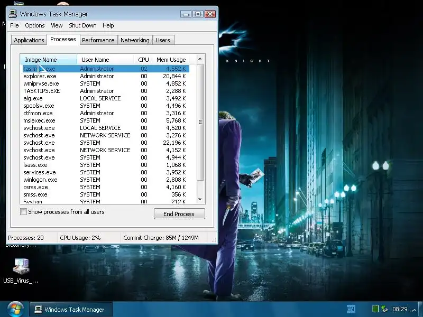Open the View menu
Image resolution: width=423 pixels, height=317 pixels.
coord(57,25)
